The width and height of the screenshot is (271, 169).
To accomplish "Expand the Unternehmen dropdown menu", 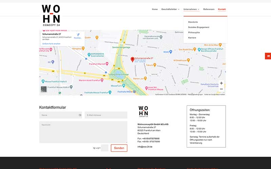I will tap(191, 9).
